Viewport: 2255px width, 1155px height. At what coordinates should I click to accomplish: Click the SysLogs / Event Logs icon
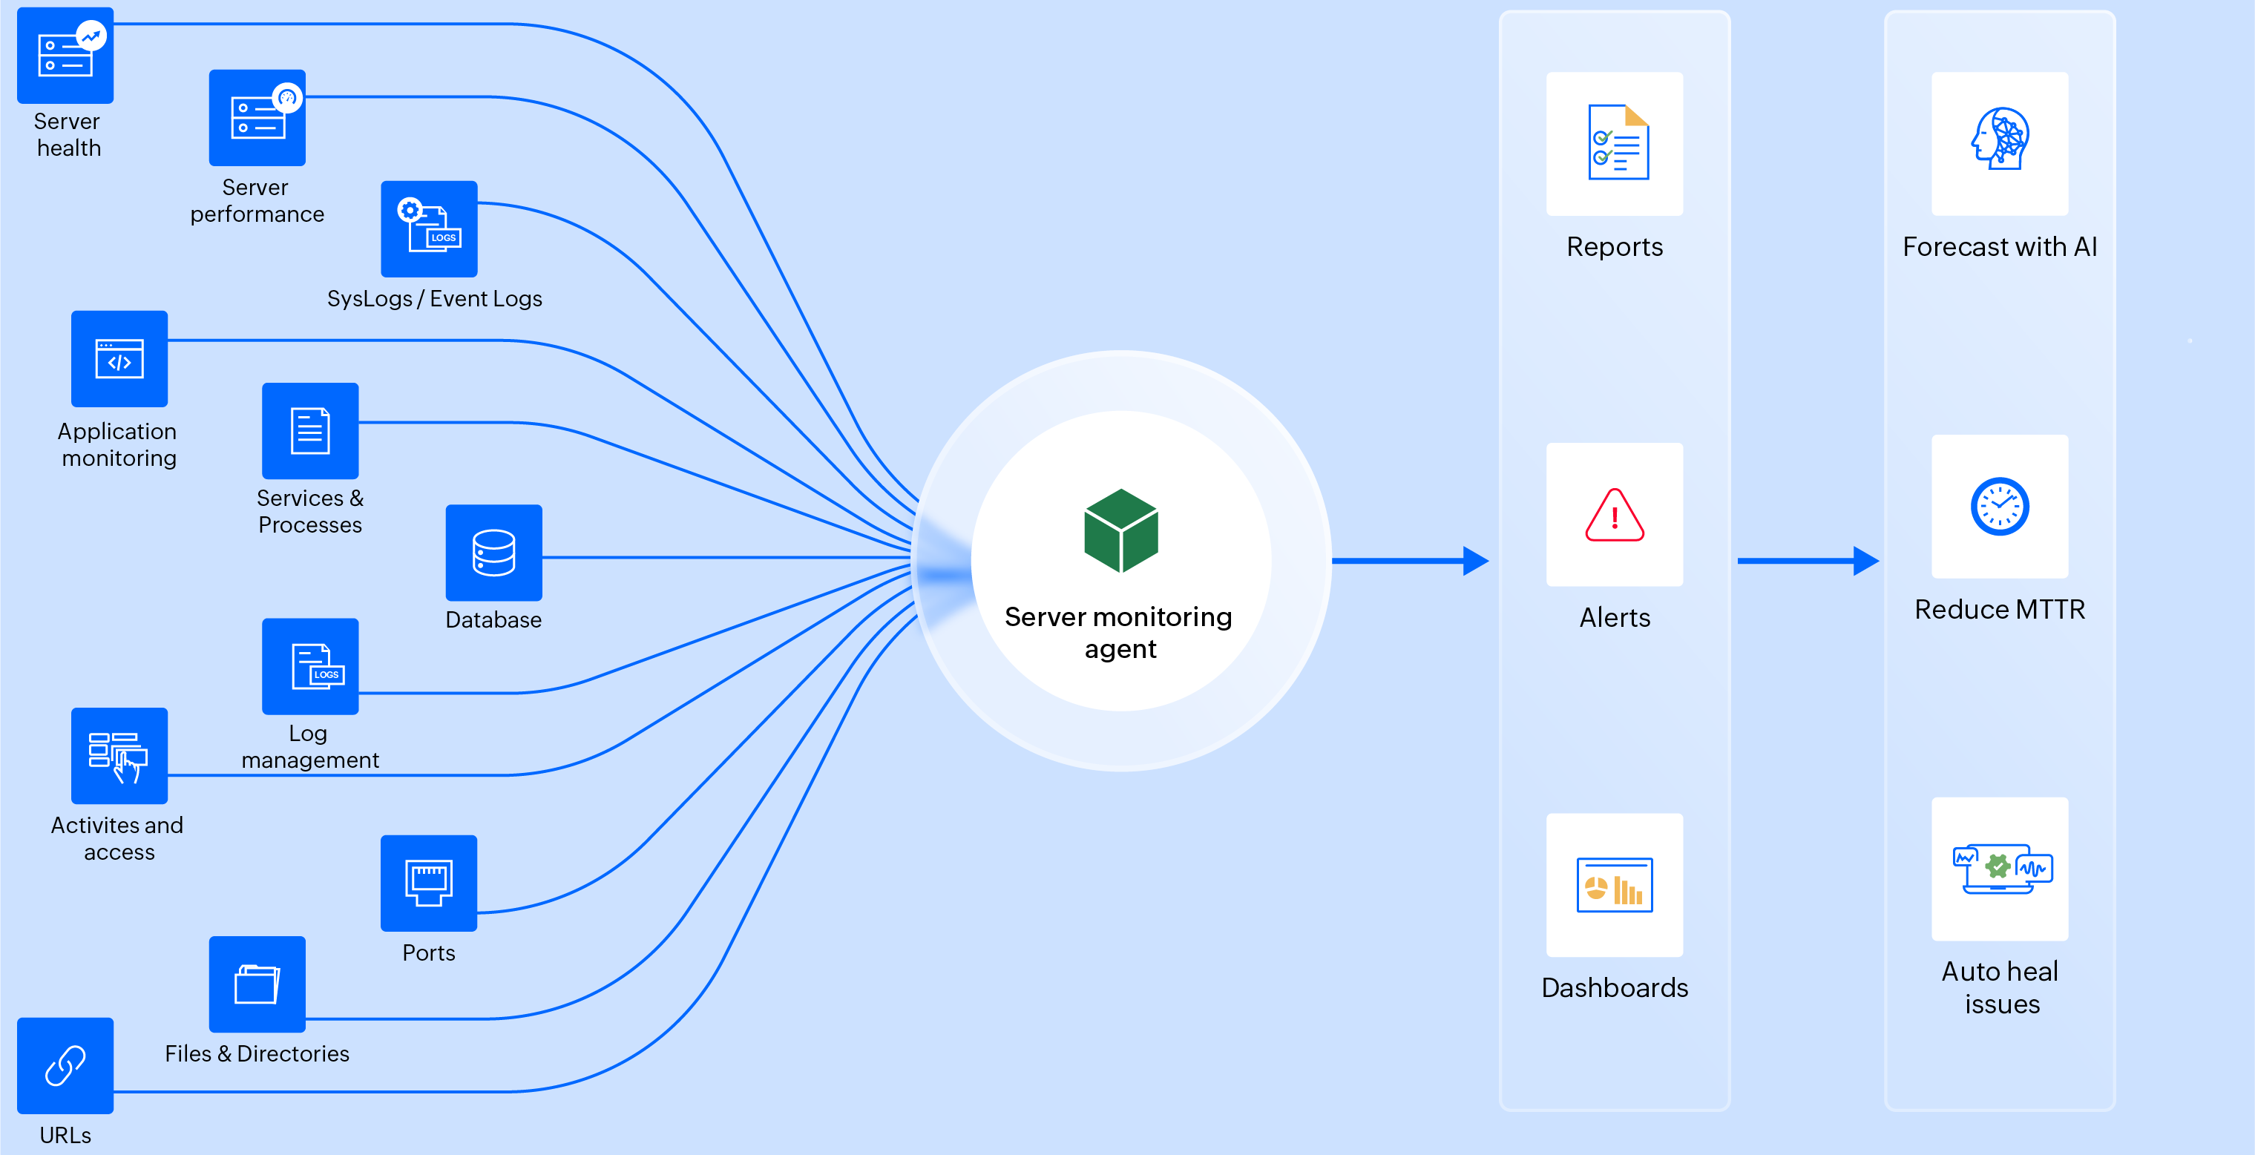click(x=429, y=228)
